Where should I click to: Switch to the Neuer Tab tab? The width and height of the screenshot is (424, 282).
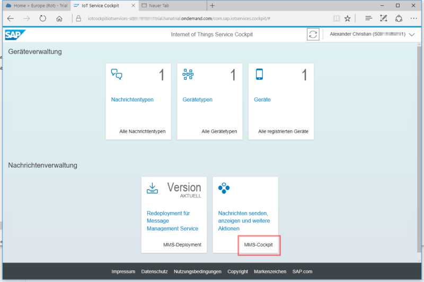pyautogui.click(x=173, y=5)
